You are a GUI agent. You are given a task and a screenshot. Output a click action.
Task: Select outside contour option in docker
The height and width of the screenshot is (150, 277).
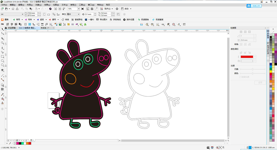(x=249, y=32)
